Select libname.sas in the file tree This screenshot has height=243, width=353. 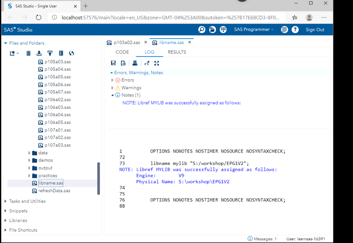point(51,183)
